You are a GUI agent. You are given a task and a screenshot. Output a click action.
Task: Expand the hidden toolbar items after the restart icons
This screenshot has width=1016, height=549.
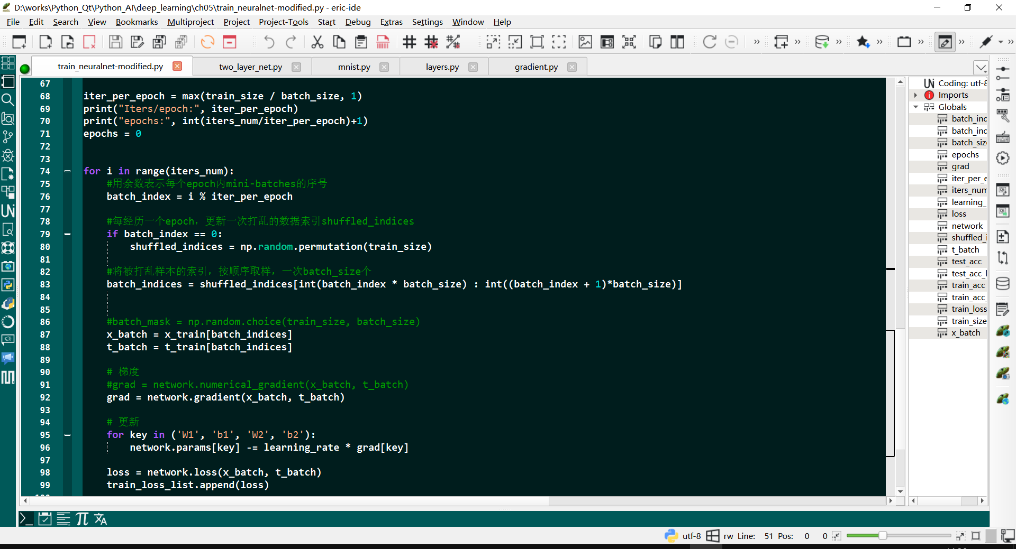[757, 42]
